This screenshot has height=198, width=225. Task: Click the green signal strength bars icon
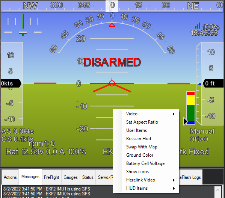pos(198,26)
